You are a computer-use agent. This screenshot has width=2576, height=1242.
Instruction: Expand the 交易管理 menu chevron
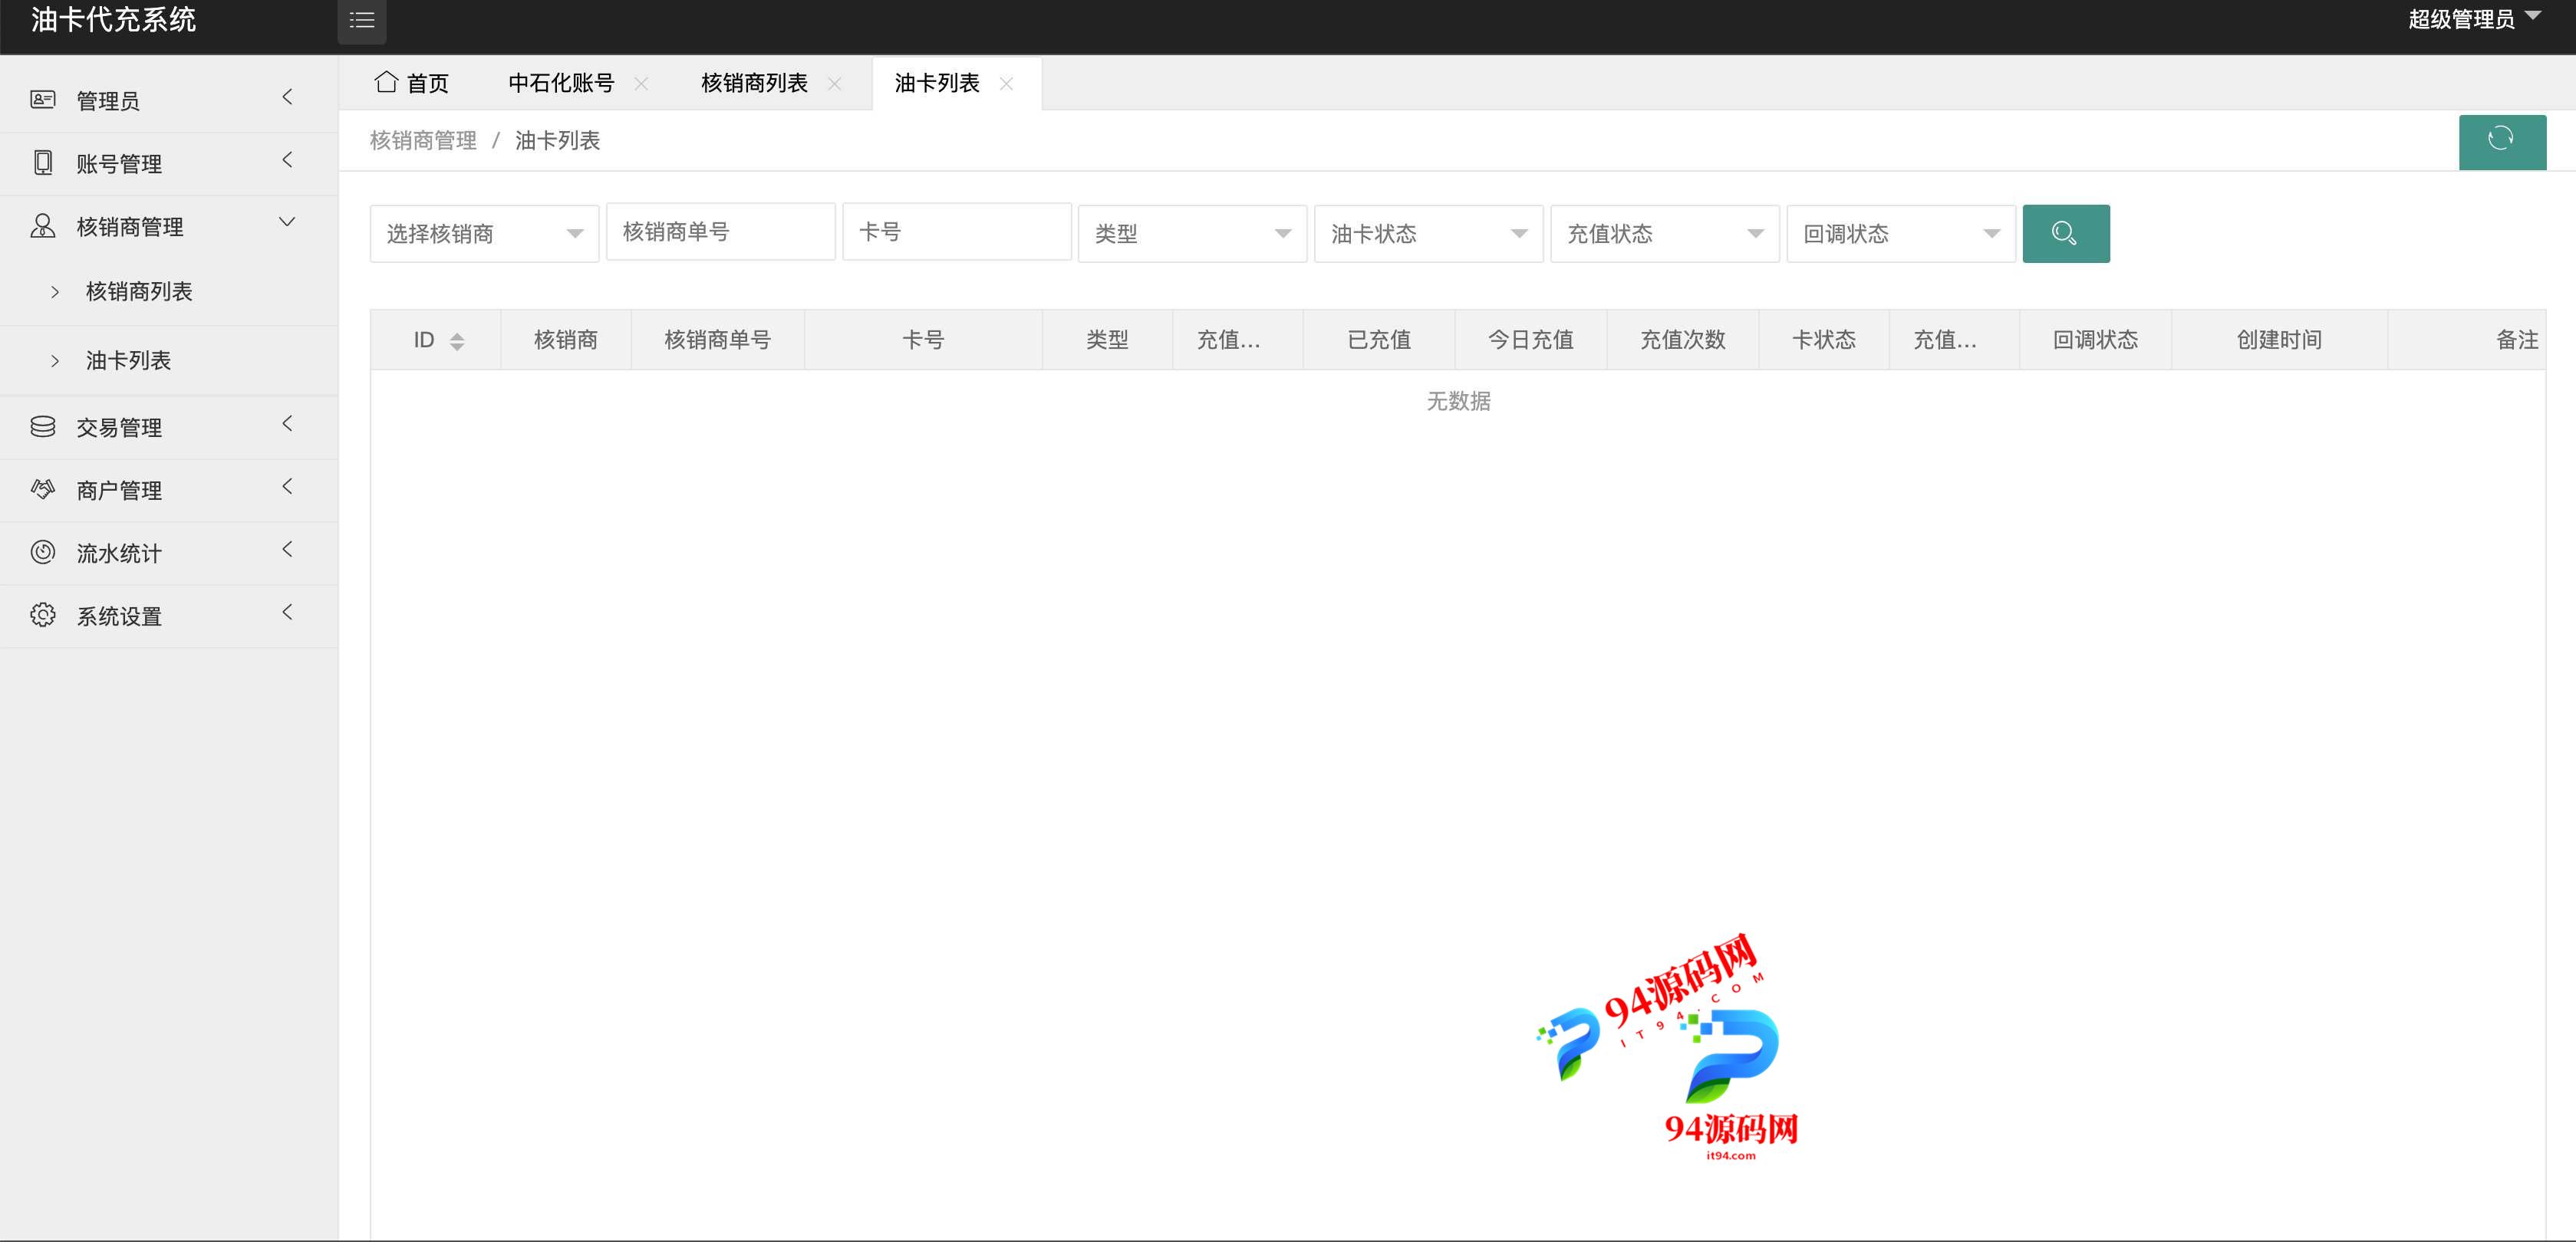point(288,424)
